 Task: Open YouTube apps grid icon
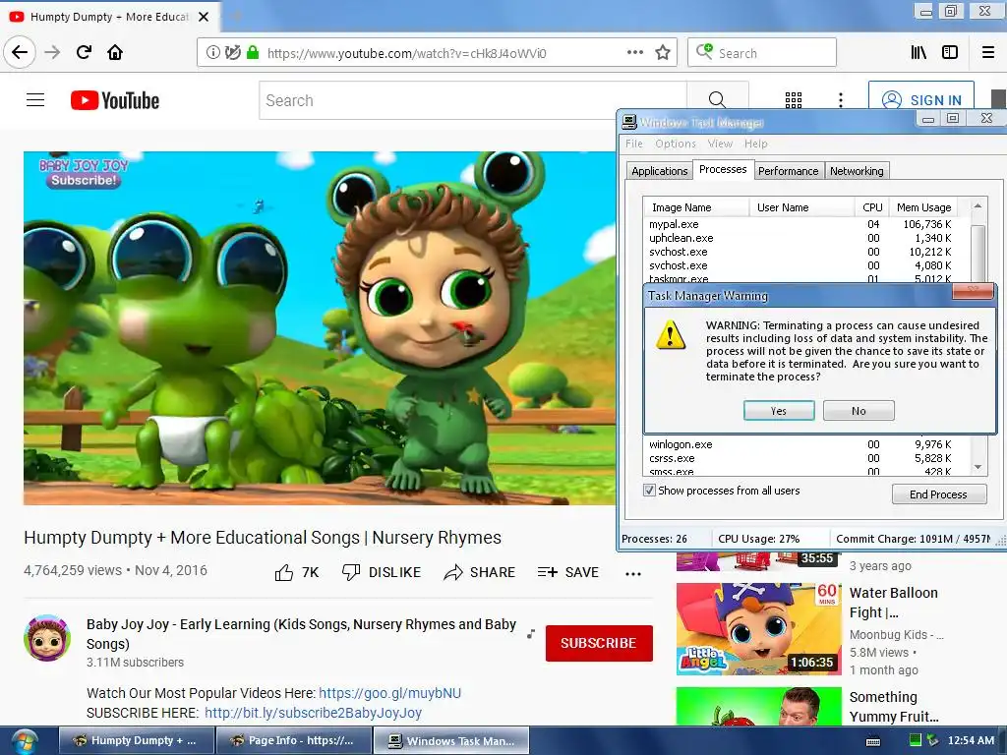pyautogui.click(x=794, y=99)
